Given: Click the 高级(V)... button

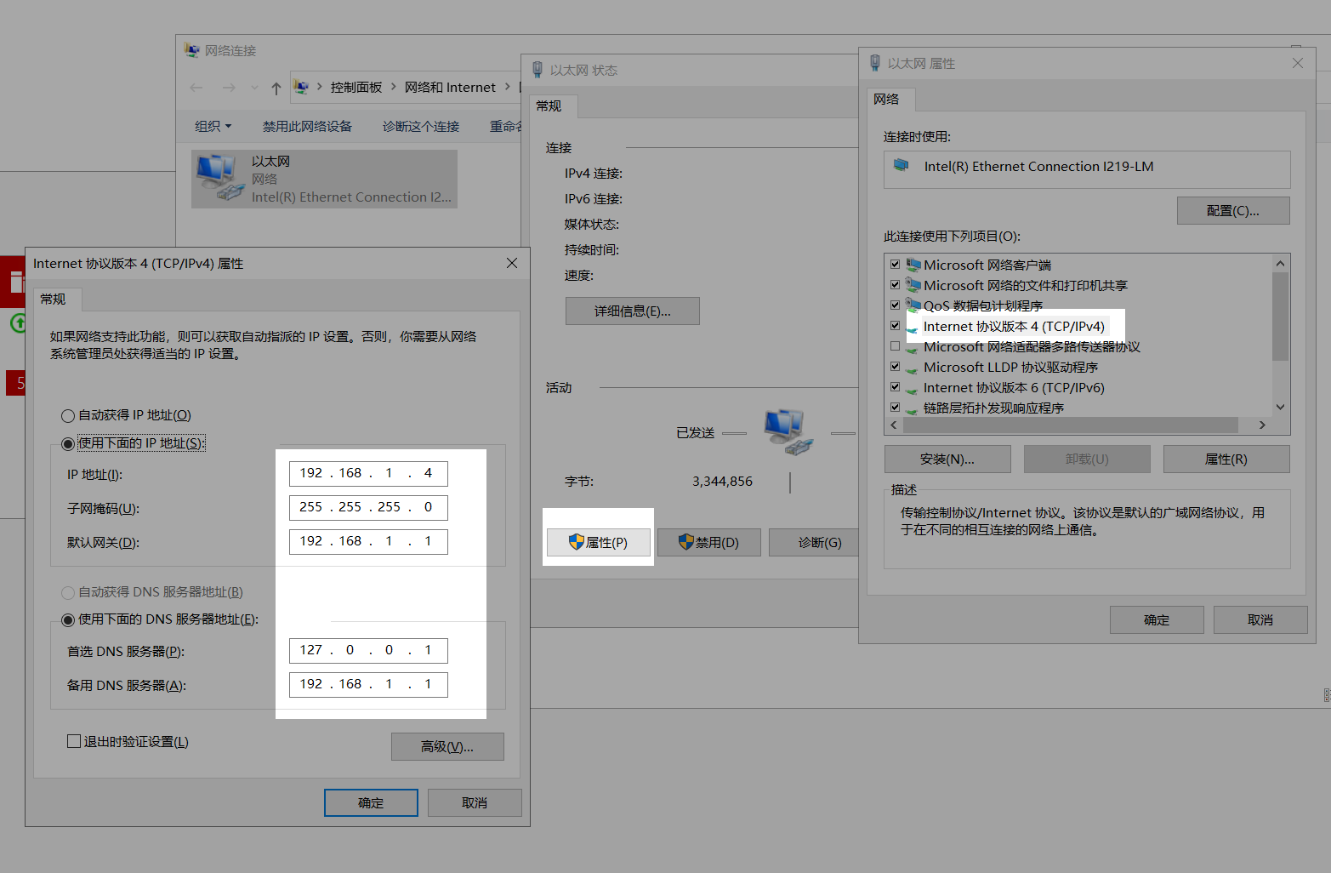Looking at the screenshot, I should pos(447,746).
